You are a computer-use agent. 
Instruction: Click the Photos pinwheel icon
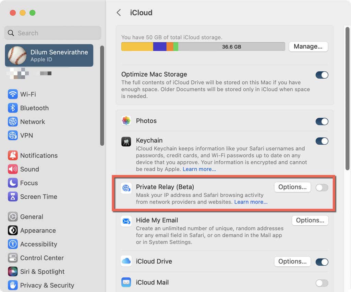pyautogui.click(x=126, y=121)
